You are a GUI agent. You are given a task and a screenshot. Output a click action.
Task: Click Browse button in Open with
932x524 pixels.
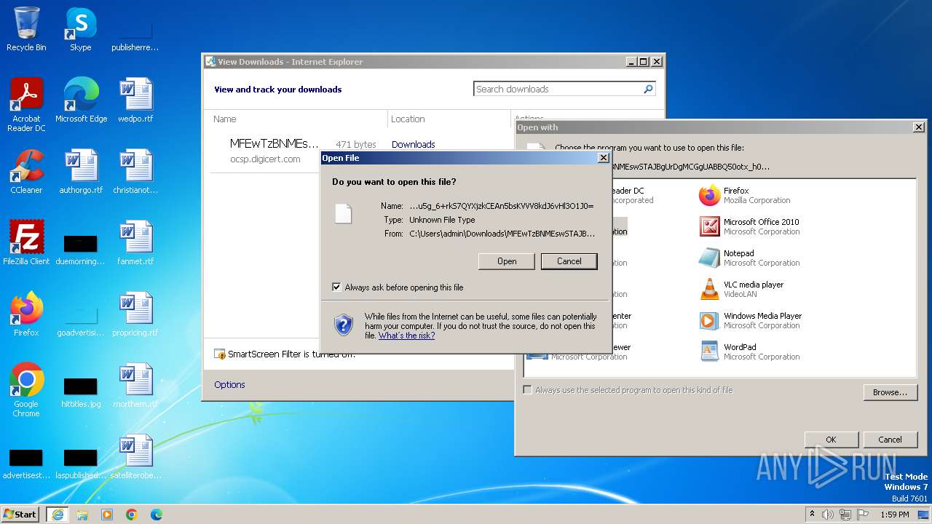(890, 392)
